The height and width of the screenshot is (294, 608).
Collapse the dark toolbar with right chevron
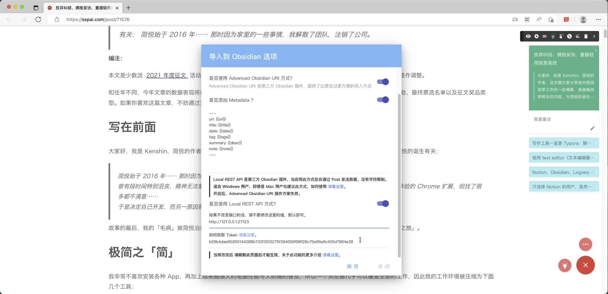(594, 36)
